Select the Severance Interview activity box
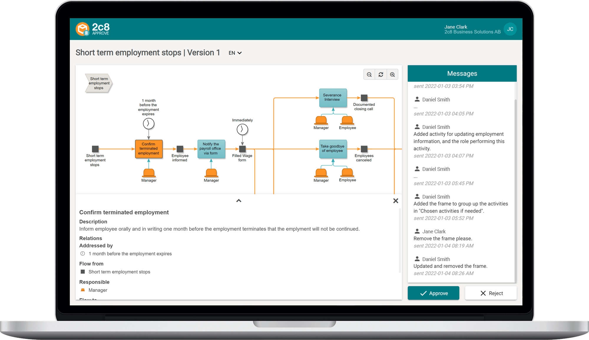Image resolution: width=589 pixels, height=340 pixels. pyautogui.click(x=333, y=98)
